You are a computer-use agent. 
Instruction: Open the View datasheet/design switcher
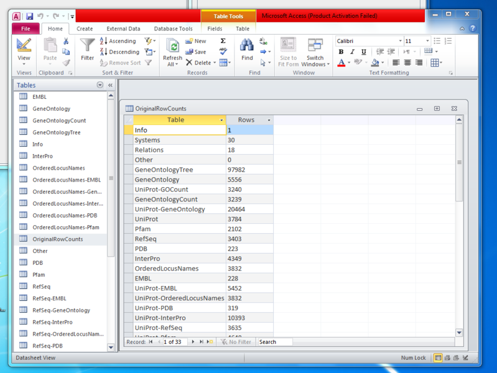[24, 50]
